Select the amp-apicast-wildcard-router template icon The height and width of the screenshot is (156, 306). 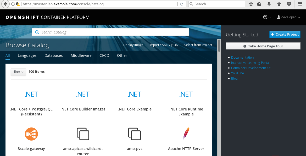tap(83, 134)
